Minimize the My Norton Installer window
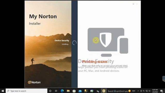This screenshot has width=165, height=93. (x=133, y=4)
